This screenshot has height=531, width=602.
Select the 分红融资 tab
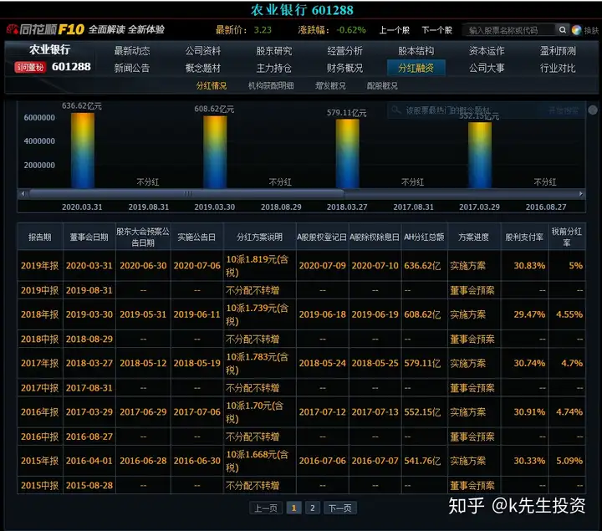[416, 68]
